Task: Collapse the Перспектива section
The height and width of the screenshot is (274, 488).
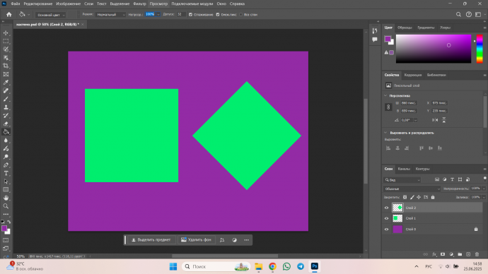Action: click(x=385, y=95)
